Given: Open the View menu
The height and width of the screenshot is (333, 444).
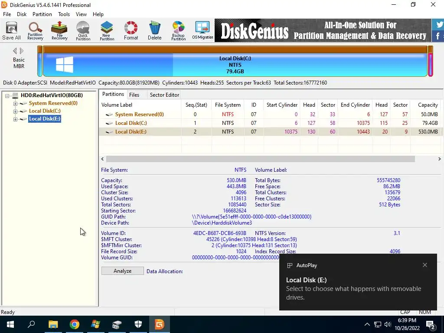Looking at the screenshot, I should coord(81,14).
